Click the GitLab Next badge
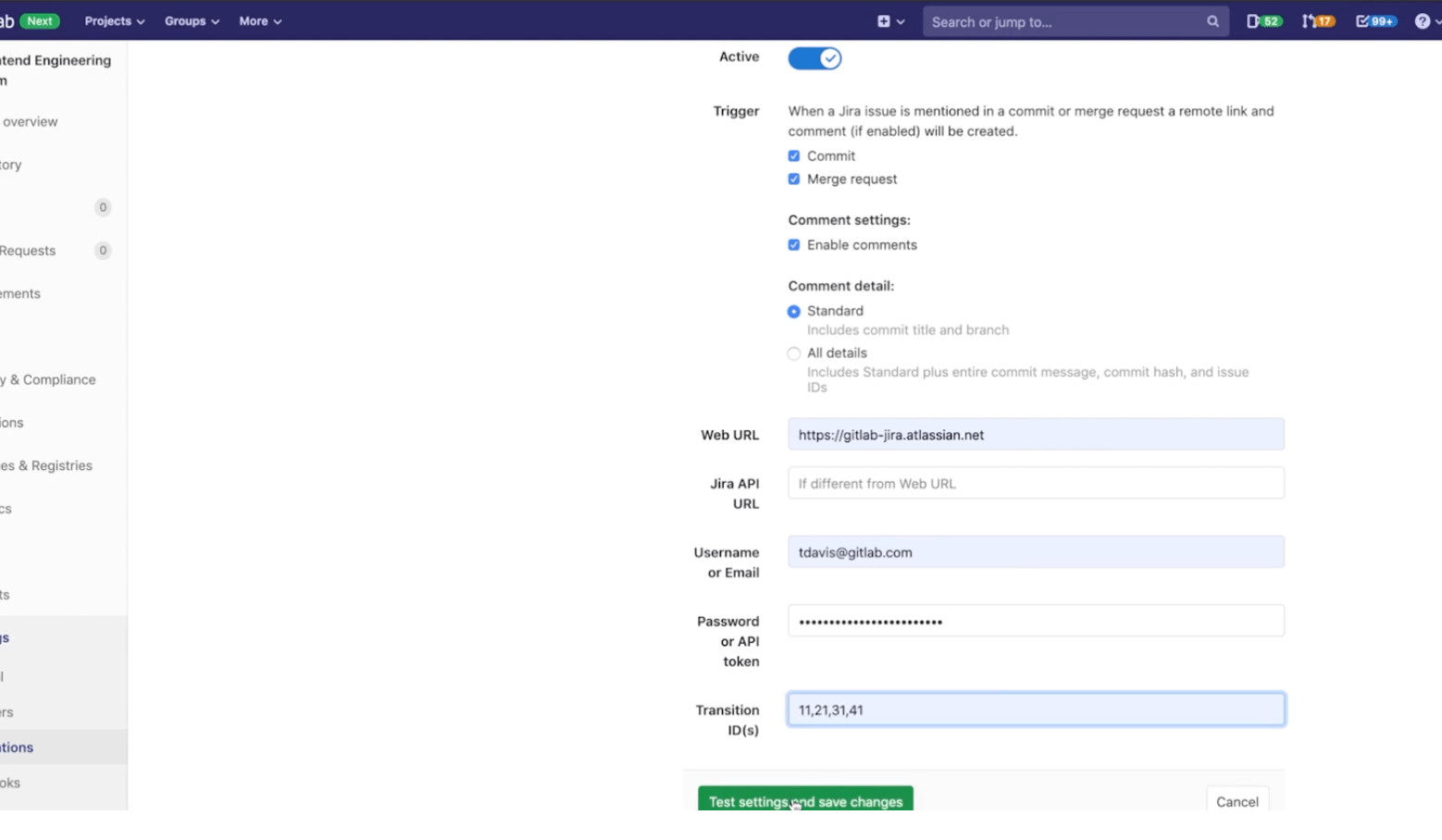Image resolution: width=1442 pixels, height=840 pixels. tap(38, 19)
